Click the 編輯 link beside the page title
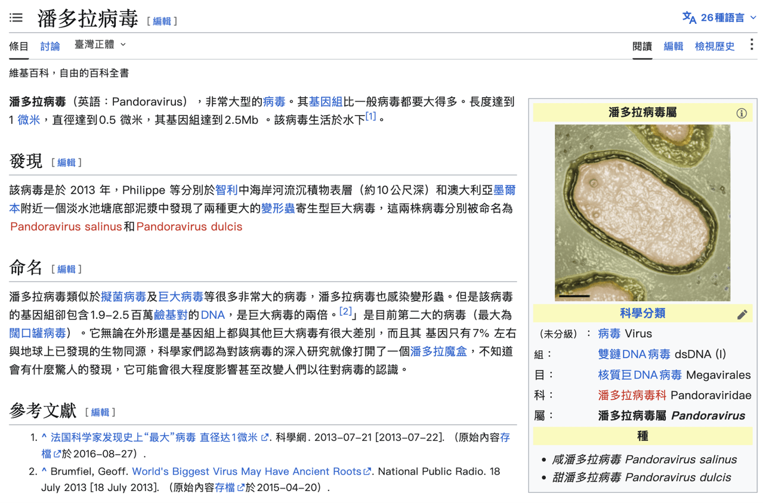763x503 pixels. (x=162, y=21)
